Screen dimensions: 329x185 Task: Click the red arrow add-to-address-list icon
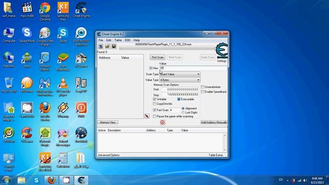coord(147,116)
